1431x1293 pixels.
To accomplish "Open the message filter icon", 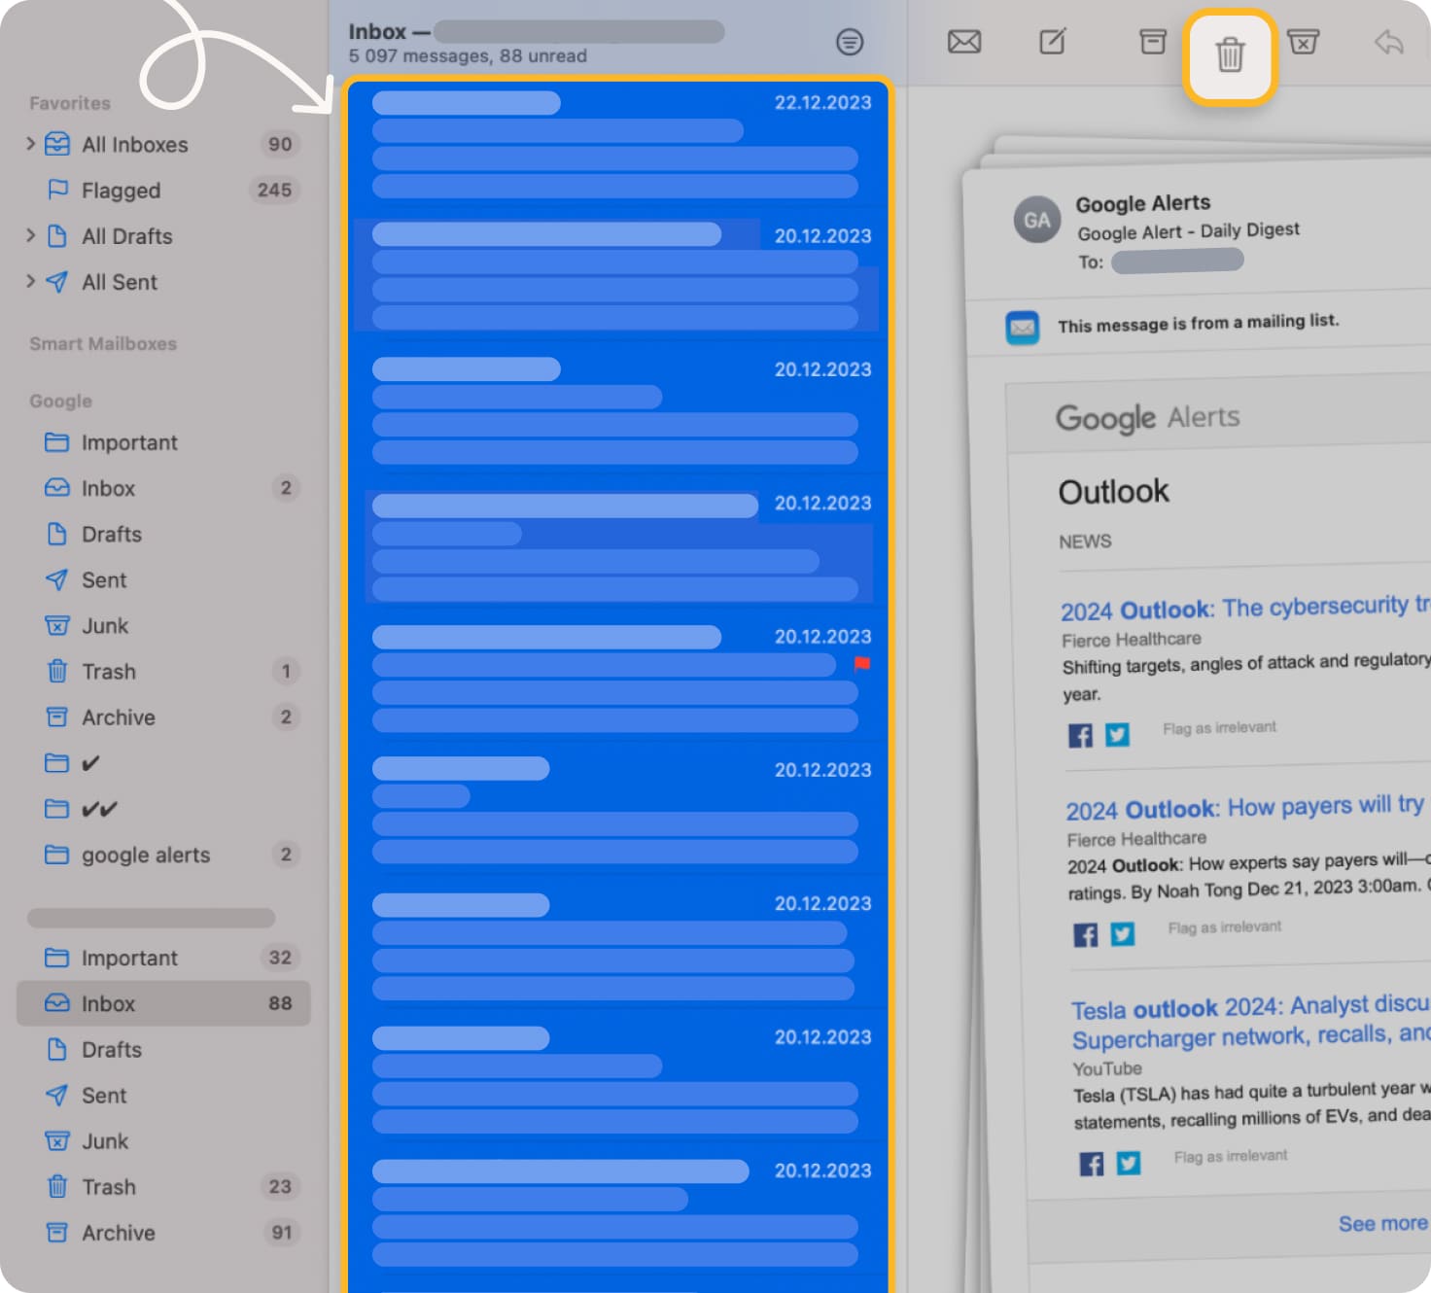I will [x=849, y=42].
